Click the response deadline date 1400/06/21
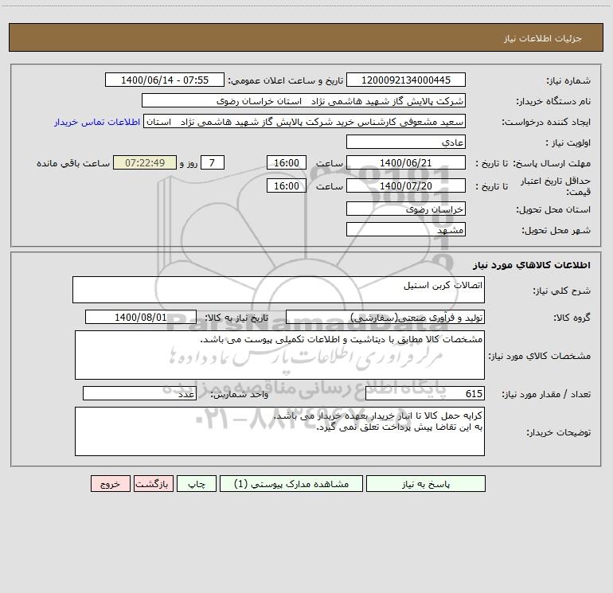This screenshot has width=613, height=593. [406, 162]
